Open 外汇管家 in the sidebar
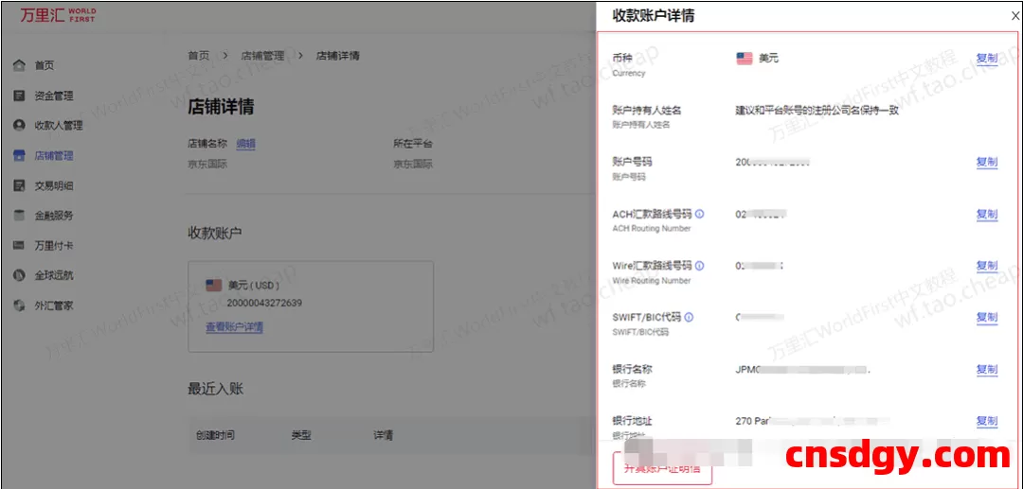Screen dimensions: 1023x489 click(53, 306)
